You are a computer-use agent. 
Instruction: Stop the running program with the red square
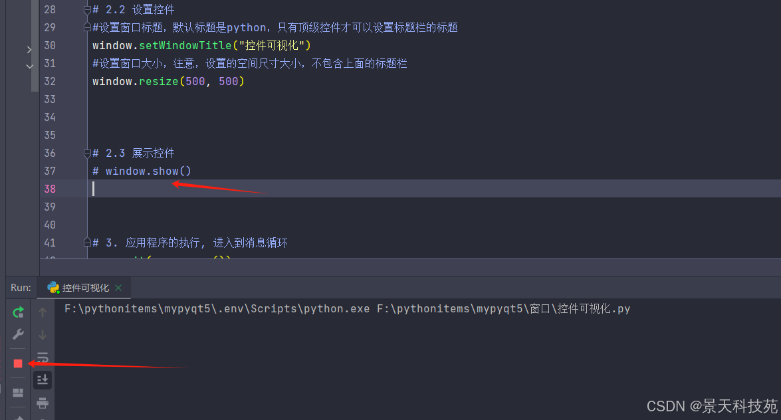point(18,364)
